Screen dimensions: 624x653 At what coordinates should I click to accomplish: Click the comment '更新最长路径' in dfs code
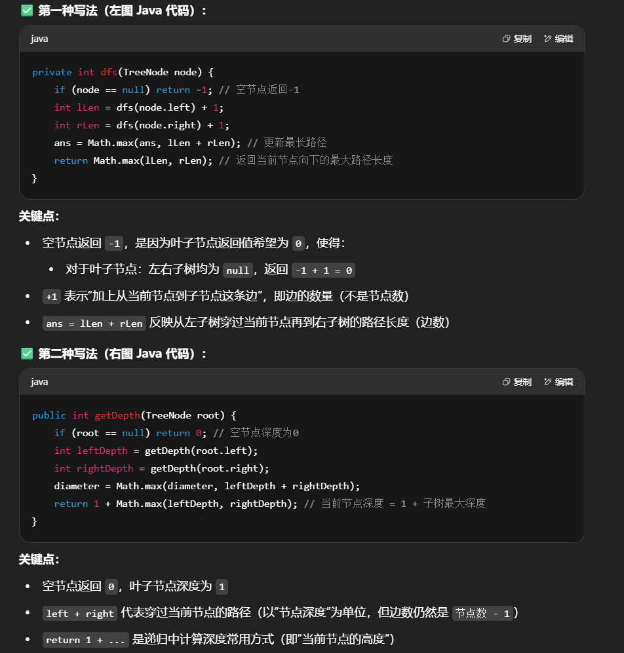(295, 143)
